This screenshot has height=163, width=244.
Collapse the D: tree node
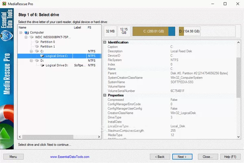pos(31,61)
